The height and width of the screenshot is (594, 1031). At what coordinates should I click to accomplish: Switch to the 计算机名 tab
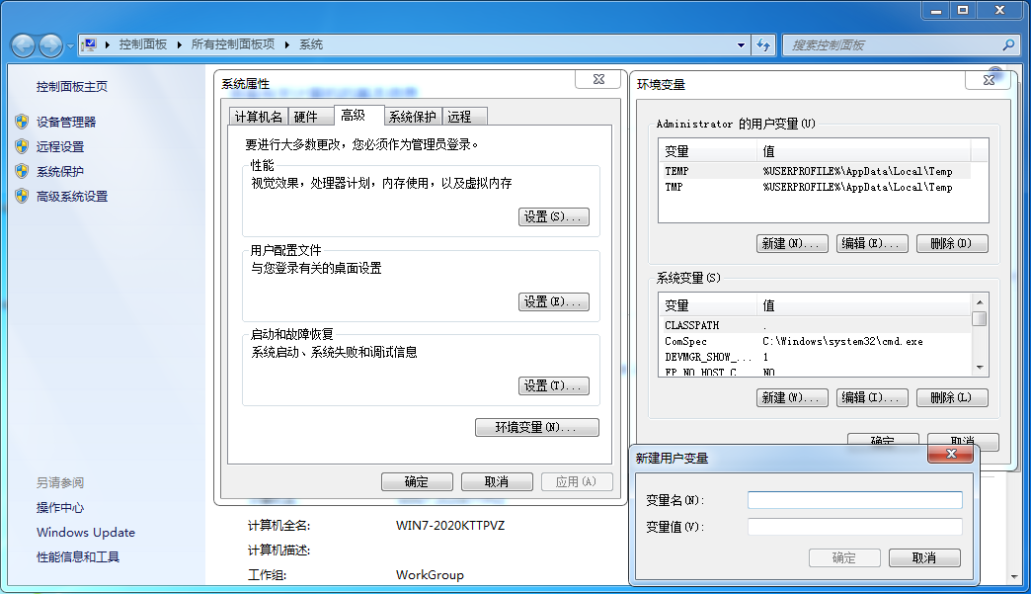click(259, 117)
